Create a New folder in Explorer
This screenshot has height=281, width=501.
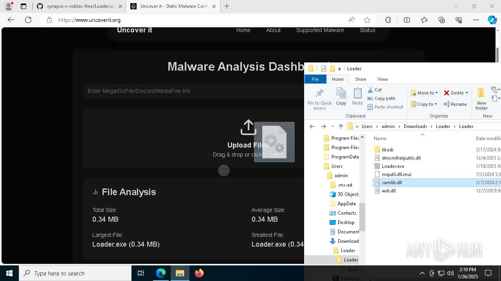click(x=481, y=100)
